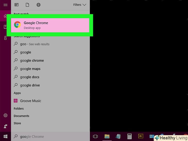The image size is (188, 141).
Task: Select the 'google drive' suggestion
Action: pos(30,85)
